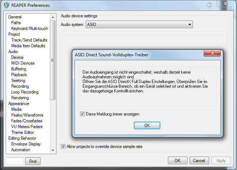Uncheck 'Diese Meldung immer anzeigen'

82,114
